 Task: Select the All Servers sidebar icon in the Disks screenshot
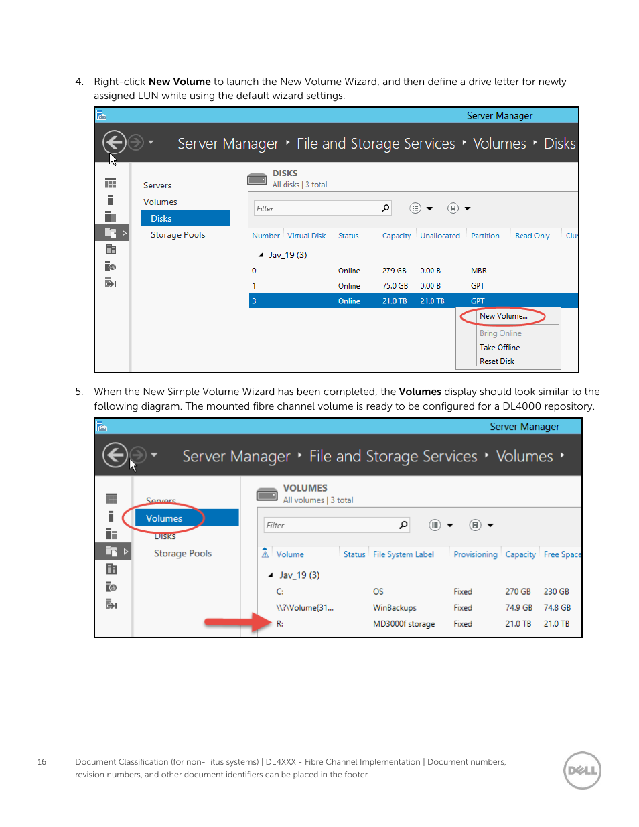click(x=111, y=216)
